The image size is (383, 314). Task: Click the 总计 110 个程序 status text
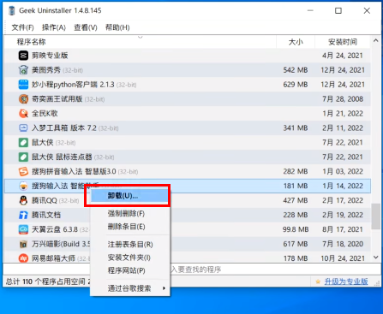point(47,281)
